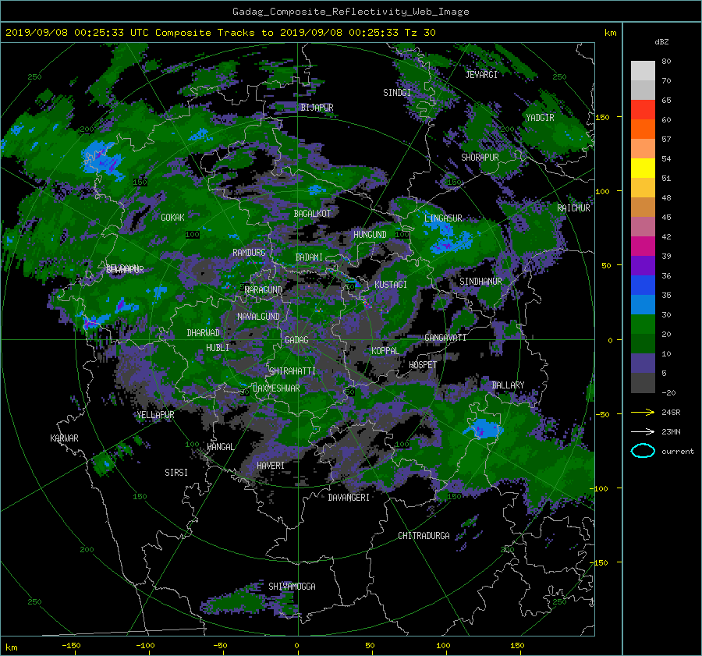Click the KOPPAL city label
The width and height of the screenshot is (702, 656).
(x=385, y=351)
